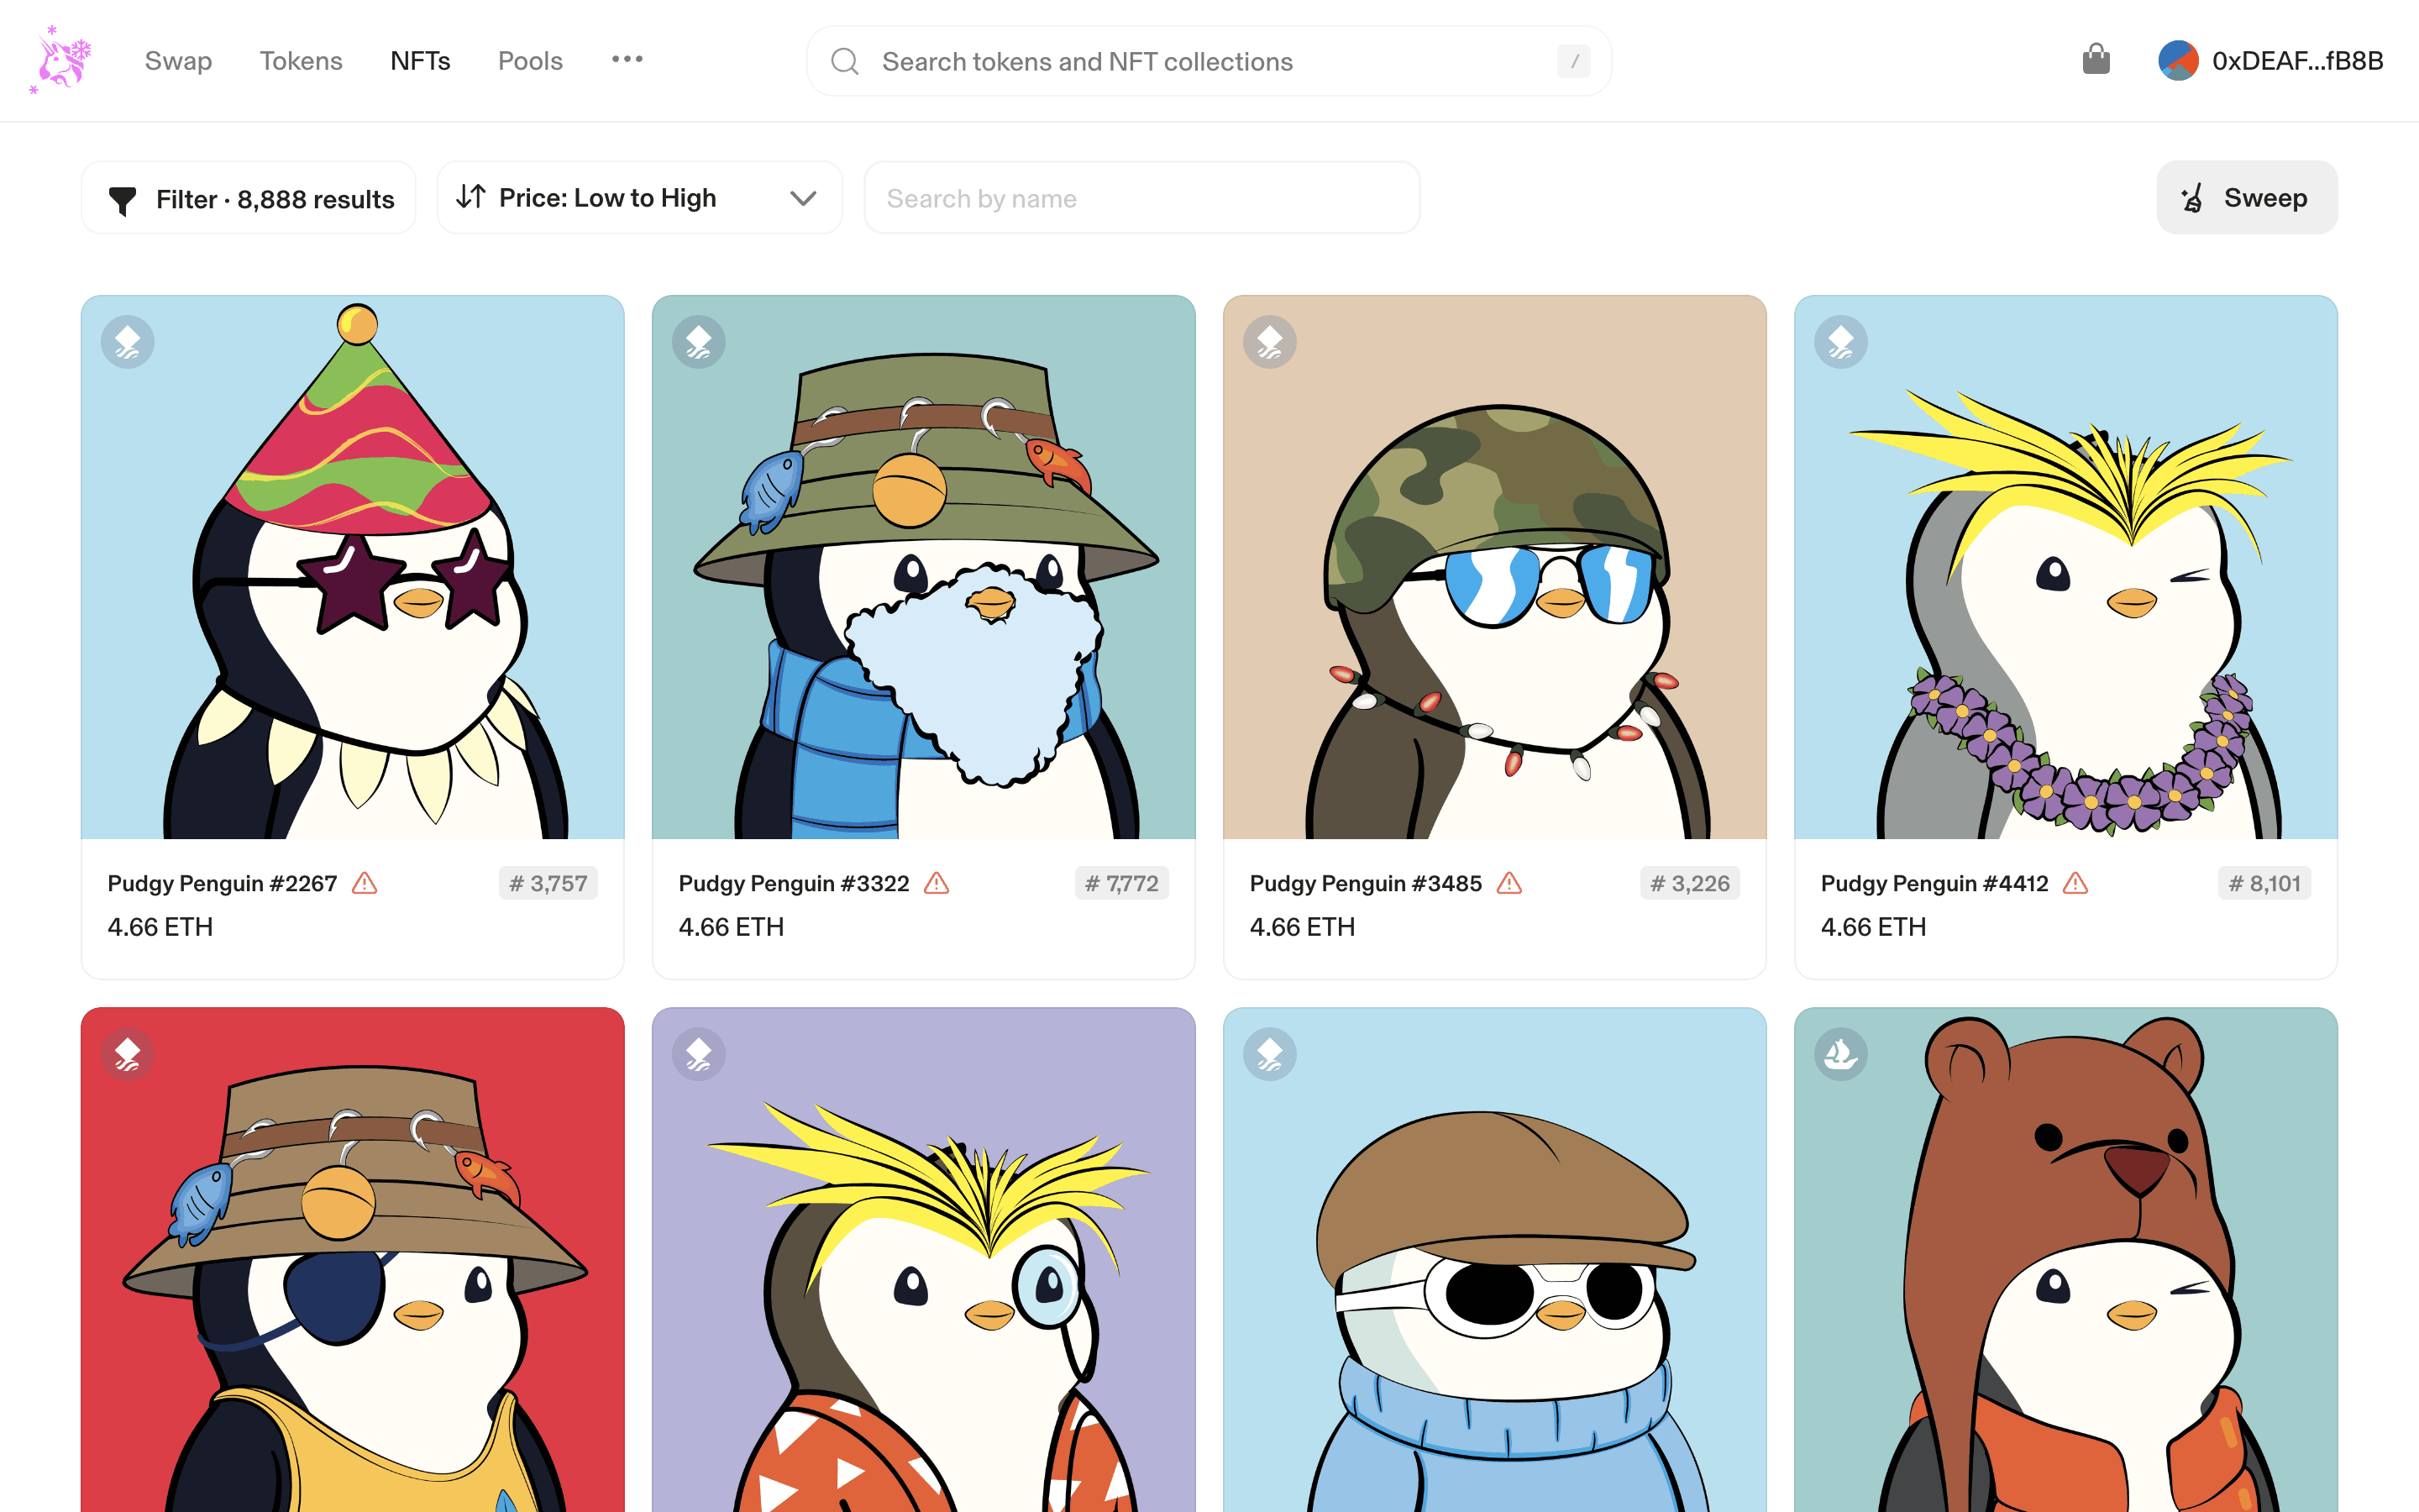Focus the Search by name field
Screen dimensions: 2419x1512
[1141, 198]
